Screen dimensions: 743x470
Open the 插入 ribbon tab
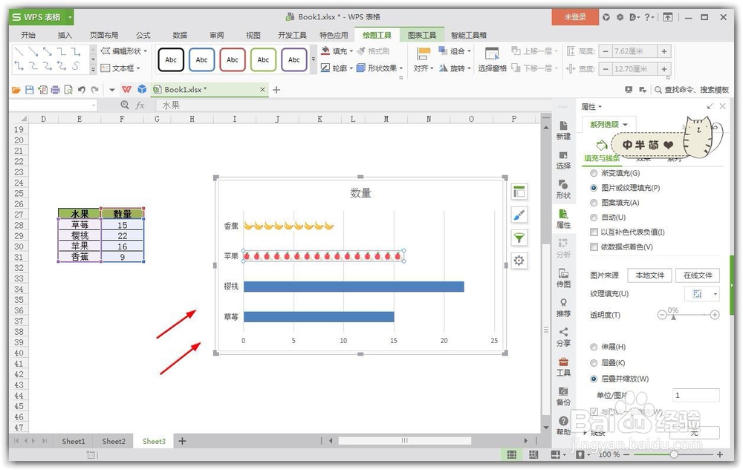pos(65,35)
